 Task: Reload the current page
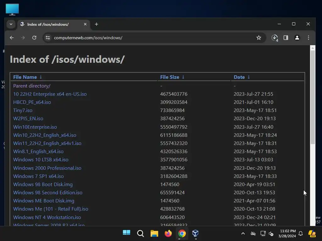34,38
